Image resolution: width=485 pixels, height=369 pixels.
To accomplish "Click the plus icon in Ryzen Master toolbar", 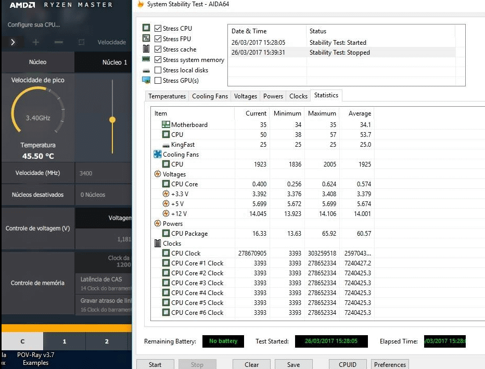I will point(35,42).
